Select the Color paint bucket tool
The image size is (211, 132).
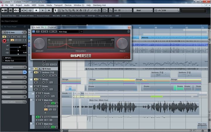coord(99,10)
